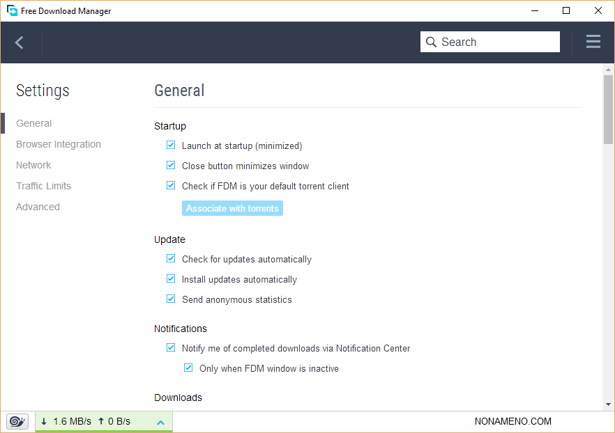Click the search magnifier icon
This screenshot has width=615, height=433.
click(431, 42)
